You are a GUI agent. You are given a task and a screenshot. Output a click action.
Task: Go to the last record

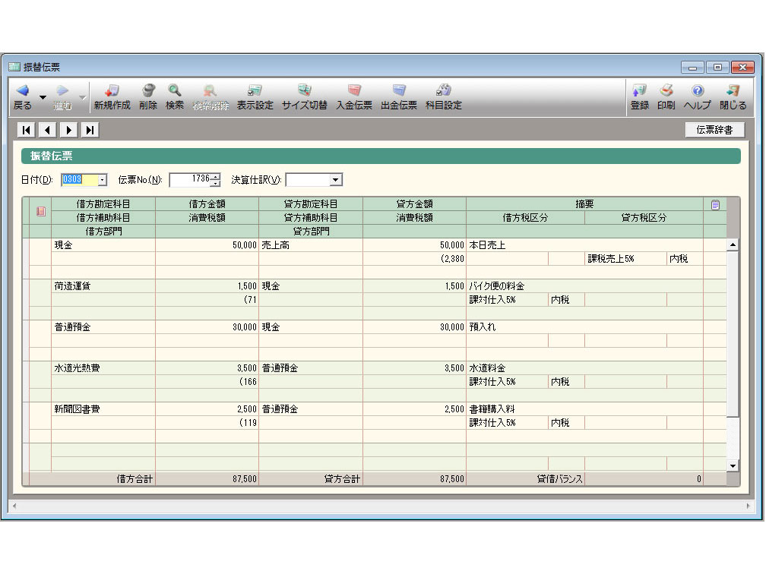90,130
